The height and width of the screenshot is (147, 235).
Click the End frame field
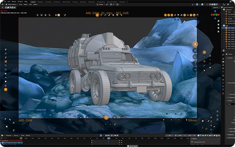(x=192, y=136)
